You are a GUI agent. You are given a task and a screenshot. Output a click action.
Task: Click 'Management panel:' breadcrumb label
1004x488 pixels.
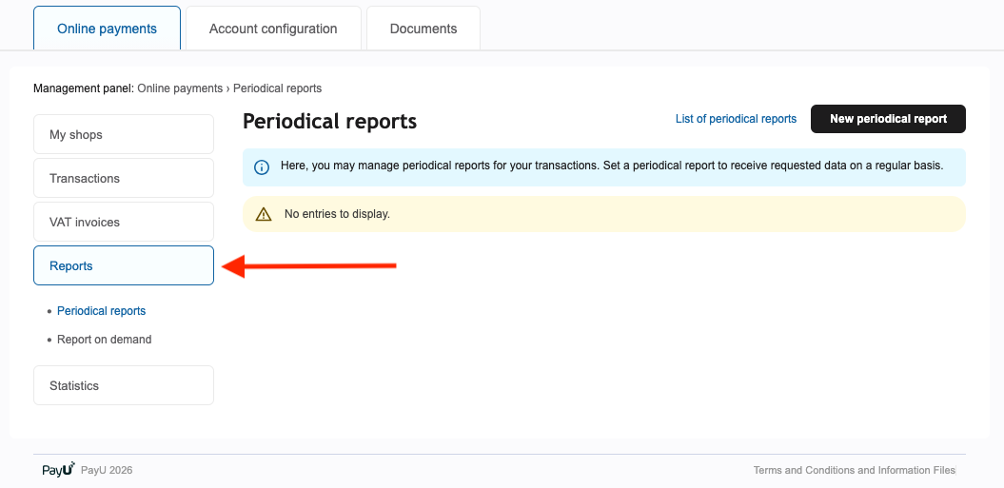coord(84,88)
